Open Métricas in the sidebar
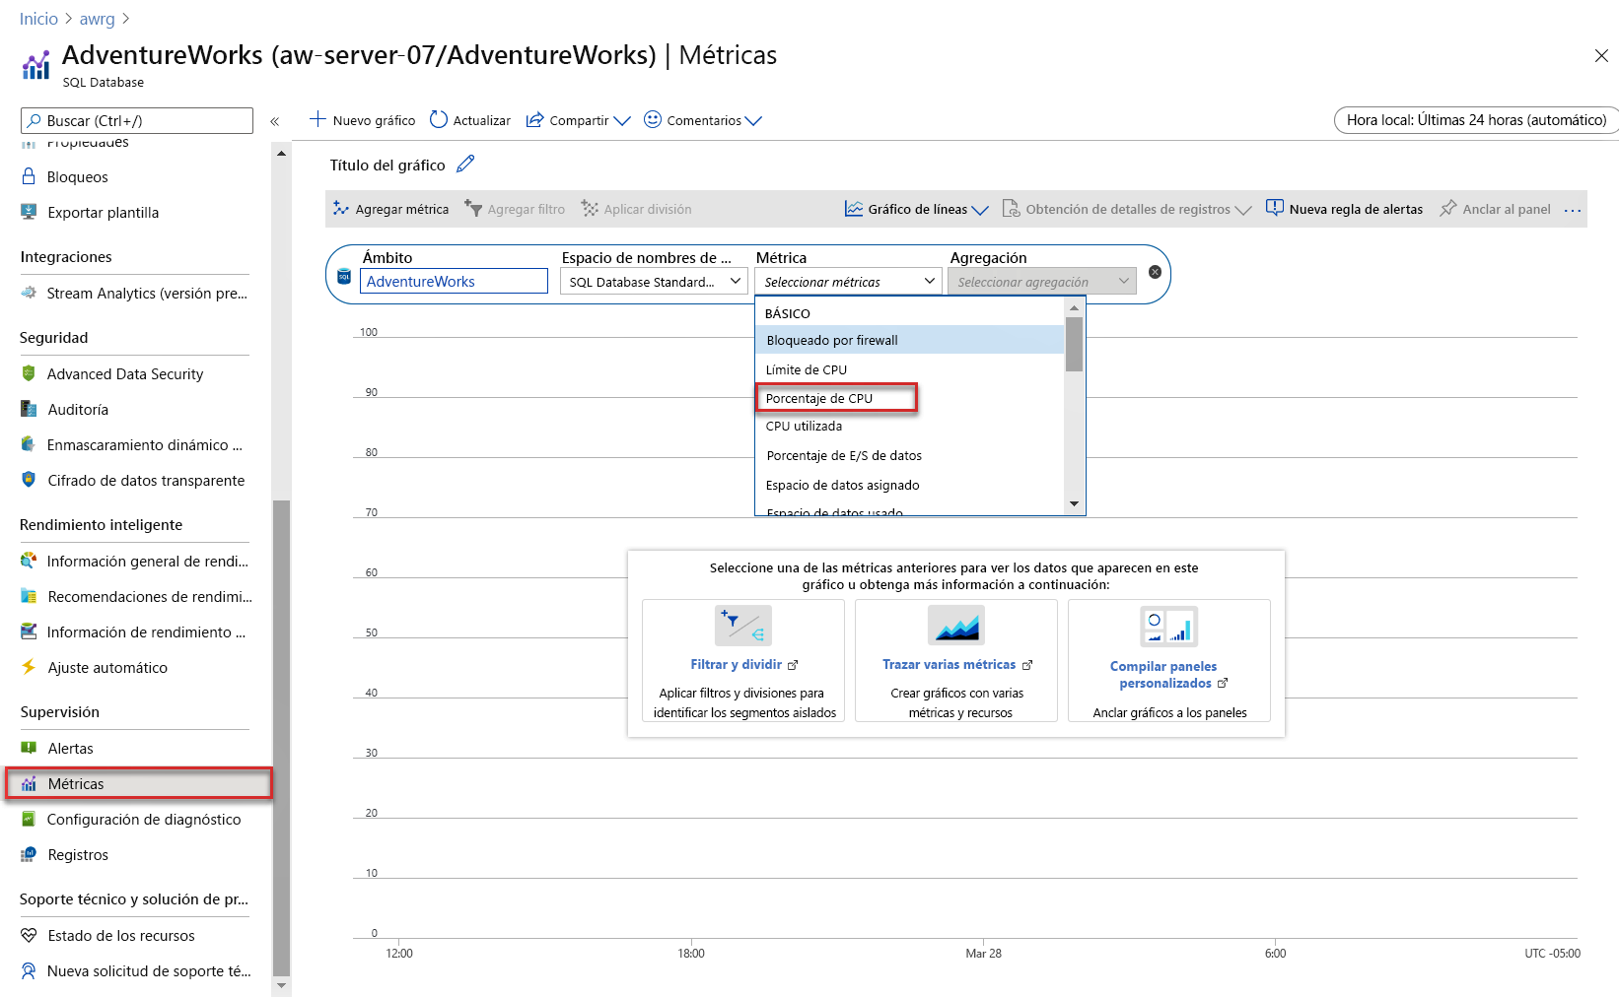This screenshot has width=1619, height=997. (138, 783)
